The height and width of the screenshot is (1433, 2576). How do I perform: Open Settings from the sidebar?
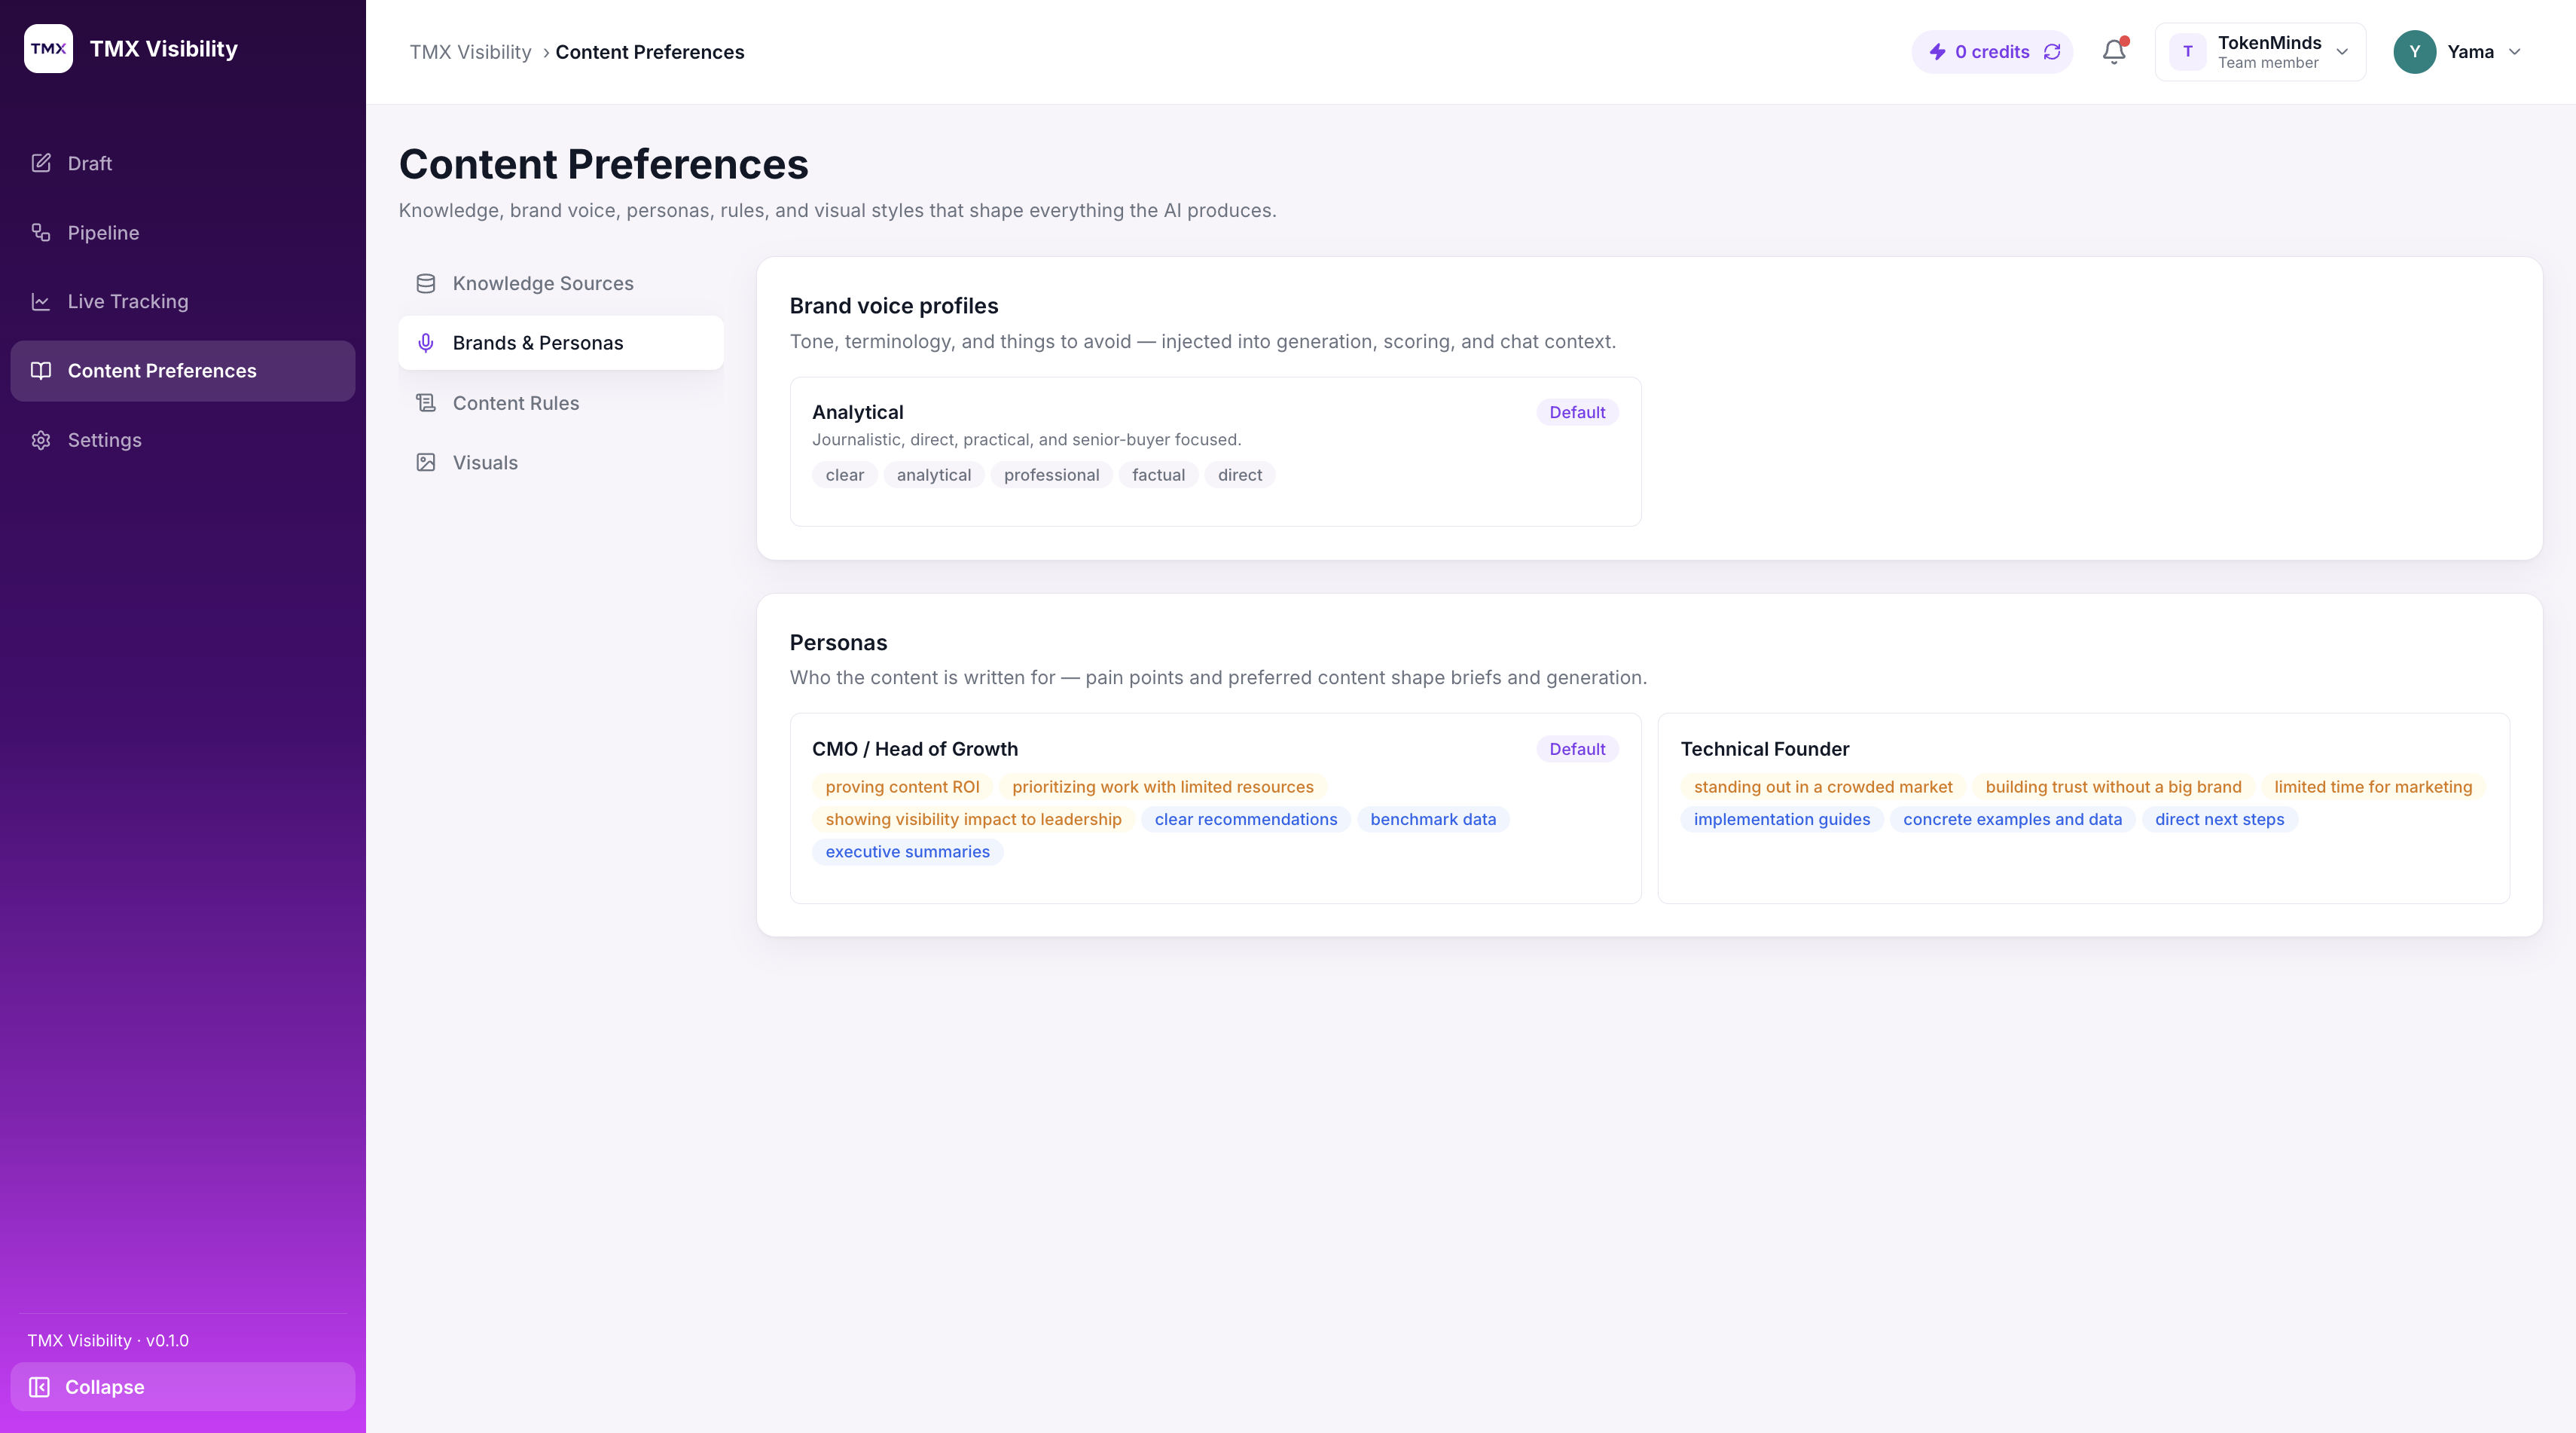click(x=183, y=440)
